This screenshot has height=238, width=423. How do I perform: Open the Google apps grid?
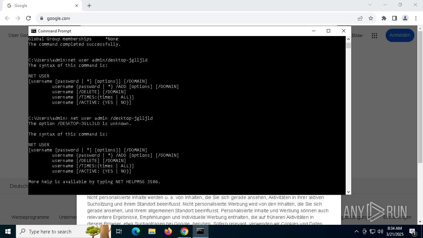click(374, 36)
